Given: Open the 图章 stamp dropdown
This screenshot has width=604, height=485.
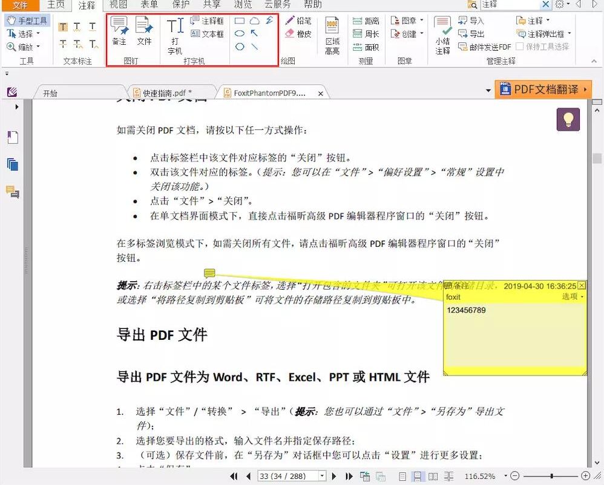Looking at the screenshot, I should click(x=420, y=20).
